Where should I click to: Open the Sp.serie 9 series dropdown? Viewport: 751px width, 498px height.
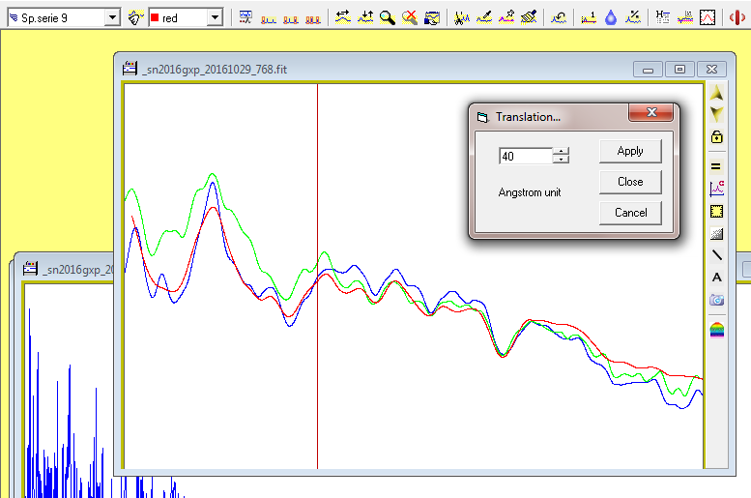(x=112, y=17)
